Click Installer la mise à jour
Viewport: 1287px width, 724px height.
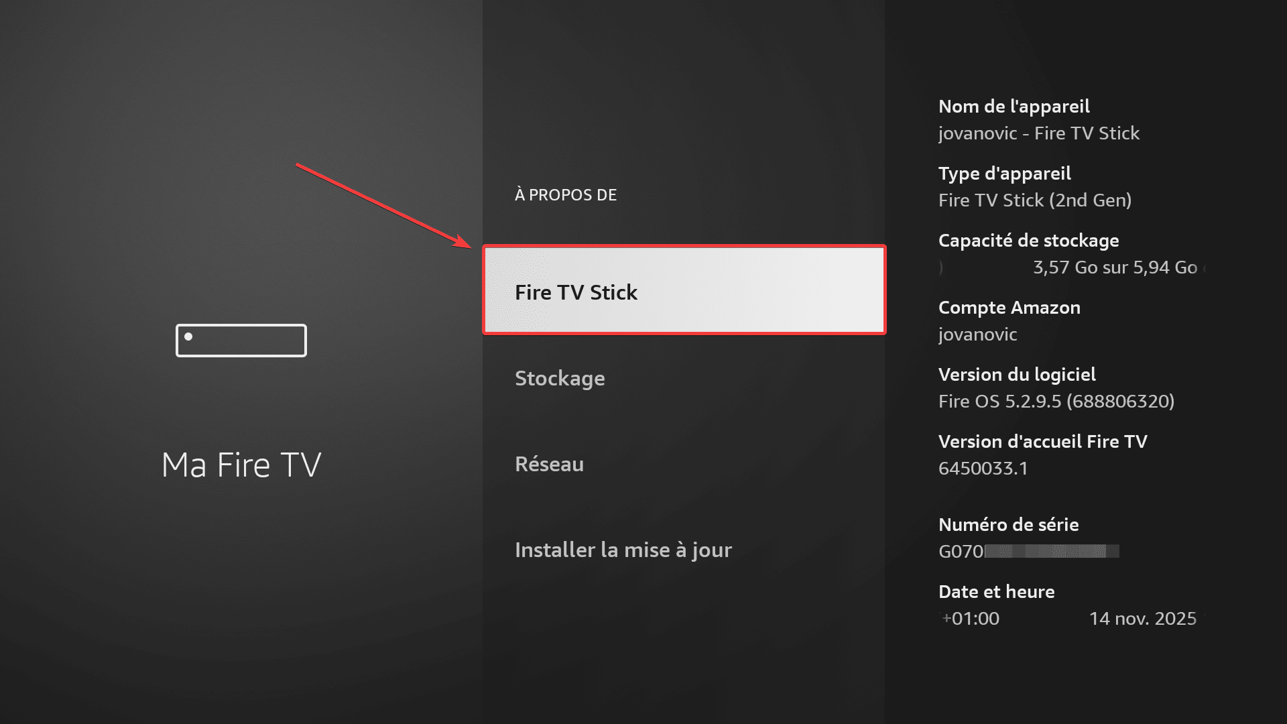pos(623,550)
